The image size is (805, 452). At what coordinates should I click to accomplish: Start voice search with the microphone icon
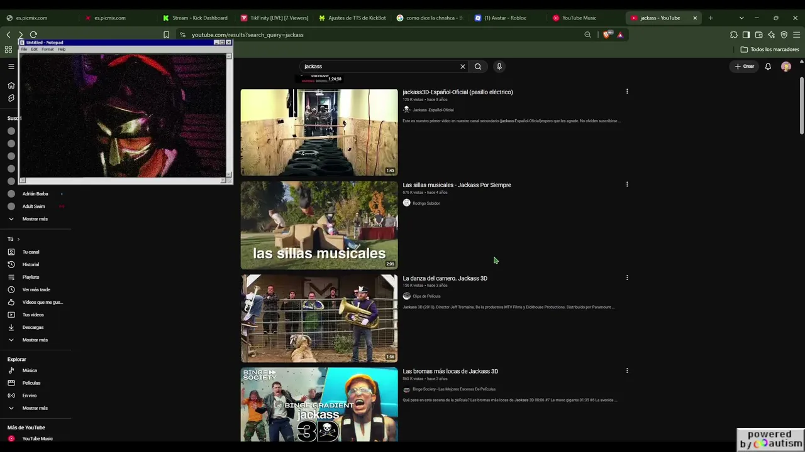(499, 67)
